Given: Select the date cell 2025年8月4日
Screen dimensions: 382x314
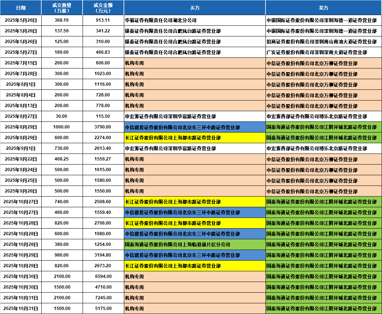Looking at the screenshot, I should click(21, 95).
